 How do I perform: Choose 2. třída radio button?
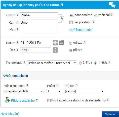coord(80,63)
